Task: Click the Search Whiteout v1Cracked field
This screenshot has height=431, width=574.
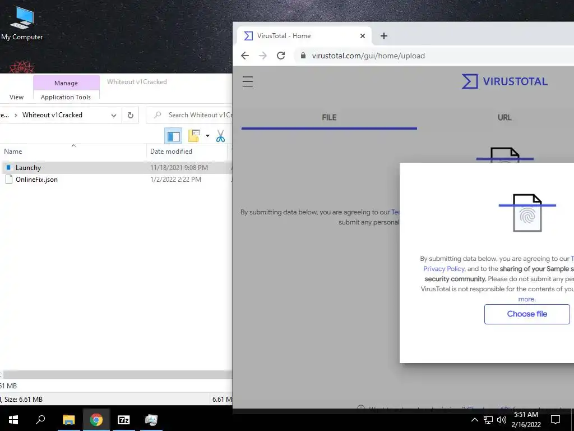Action: 189,115
